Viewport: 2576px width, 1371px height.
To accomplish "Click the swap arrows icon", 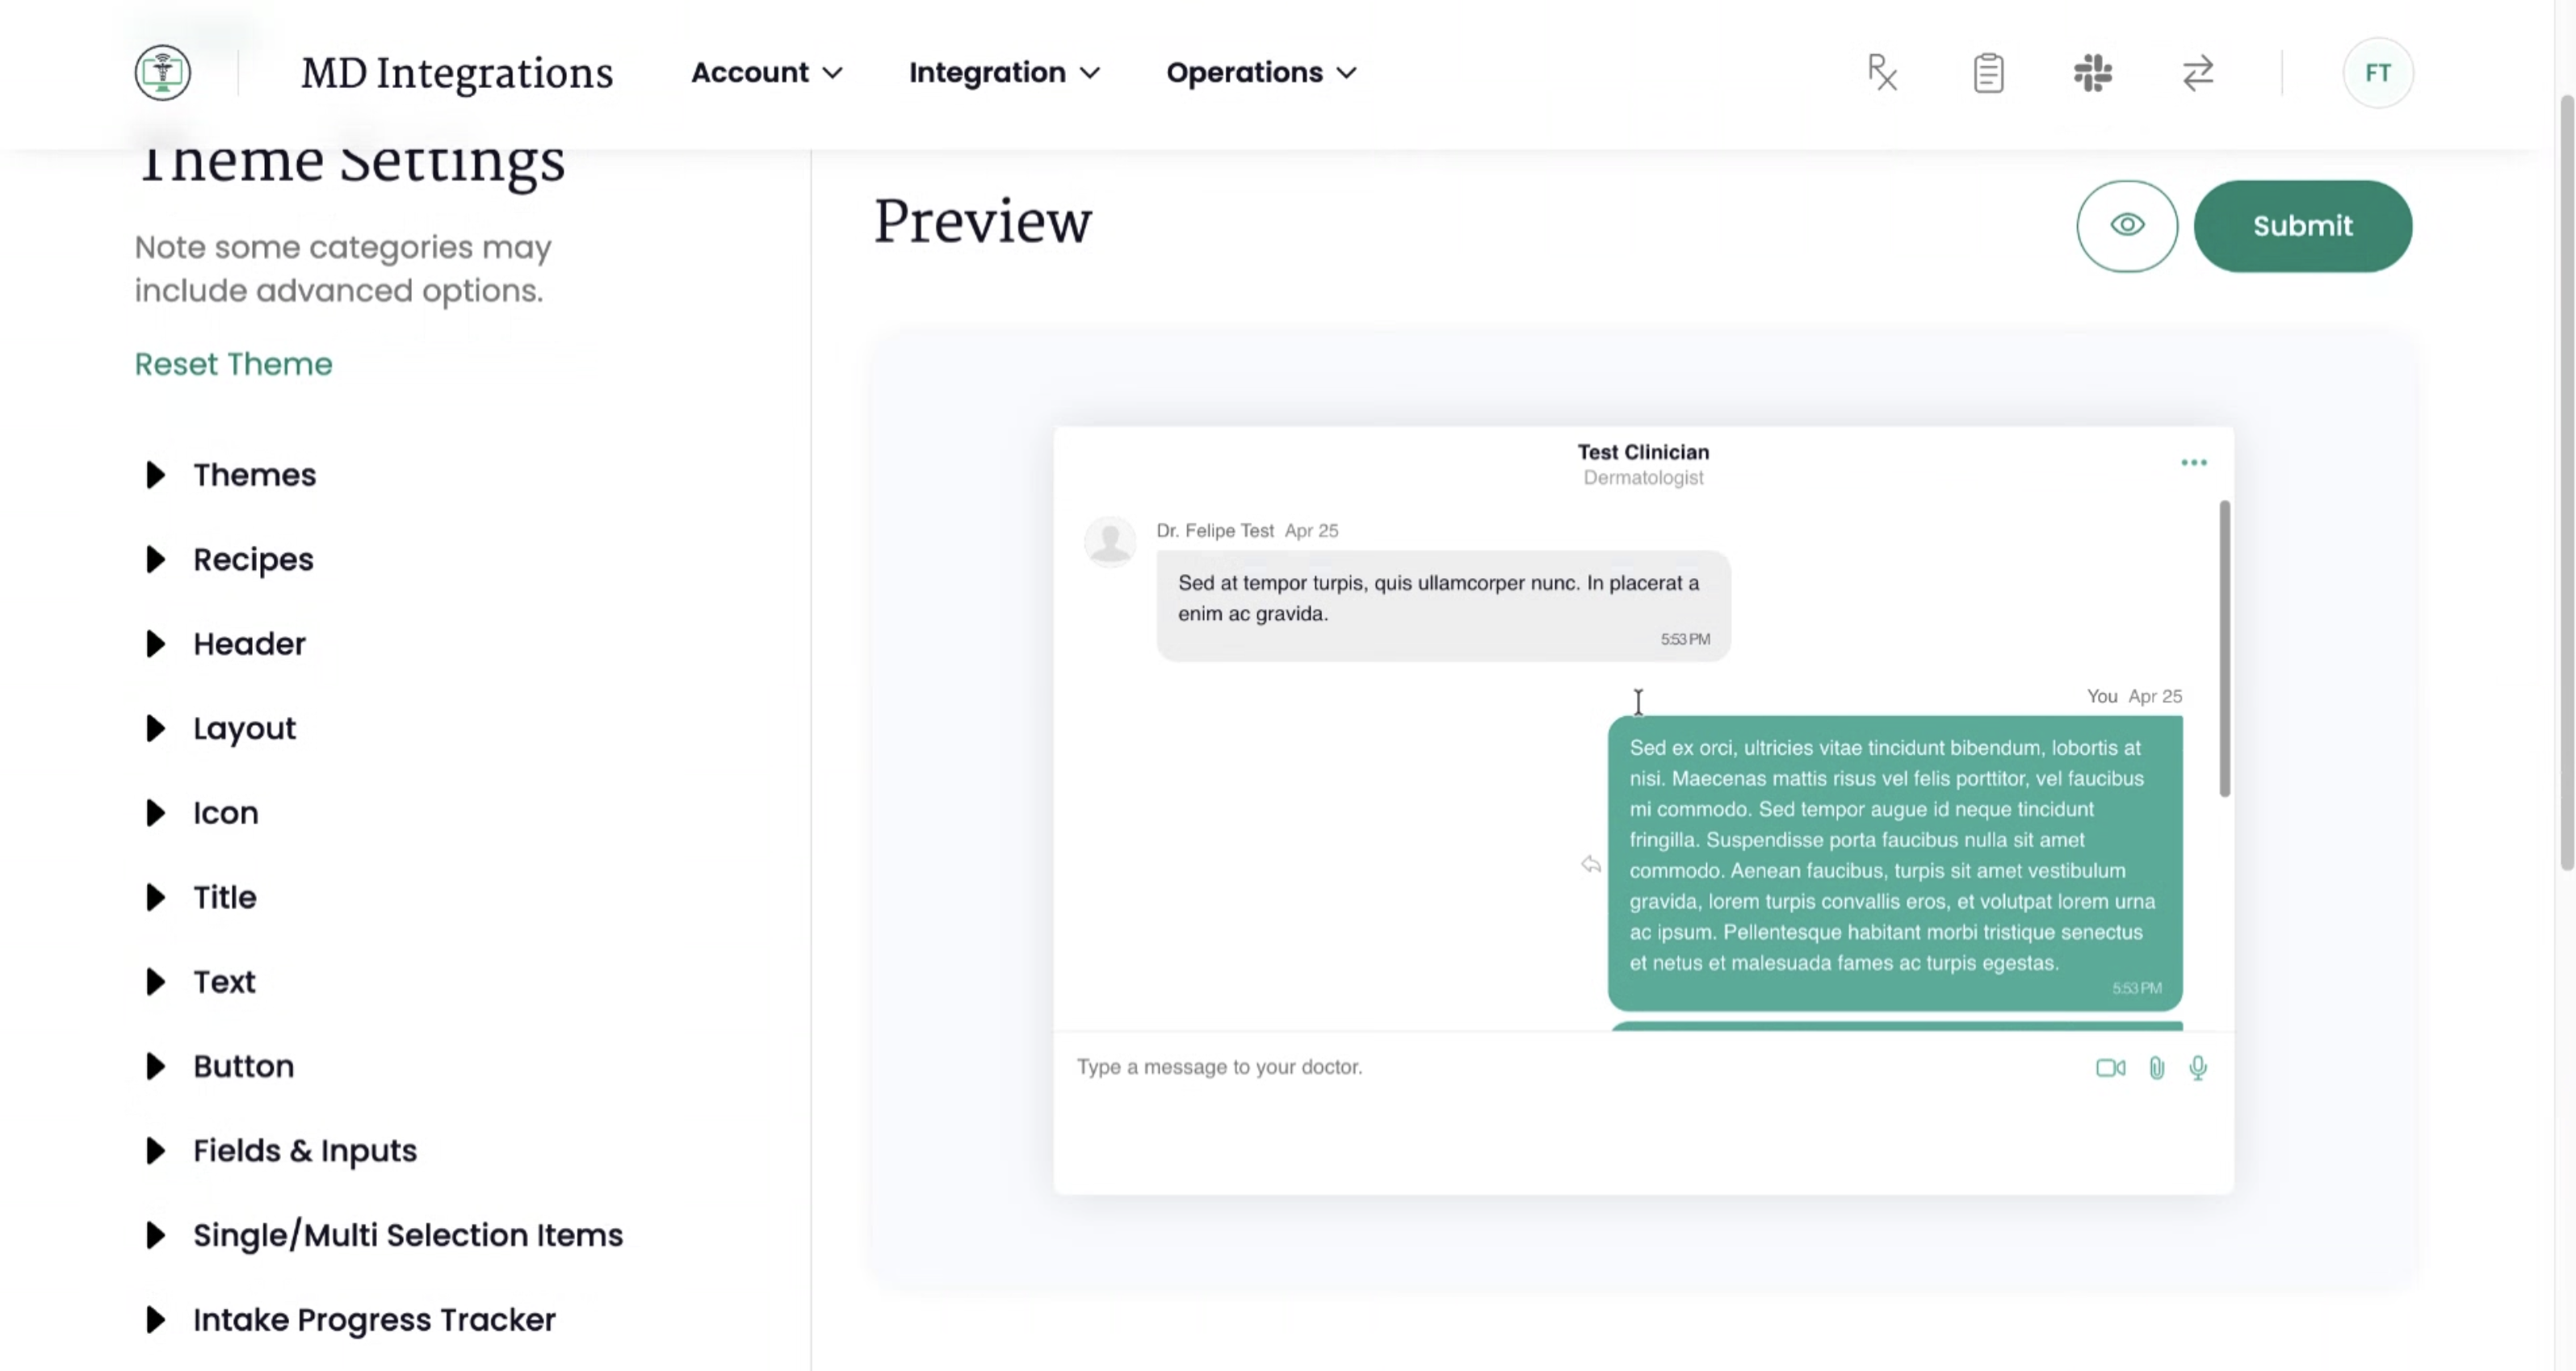I will tap(2197, 73).
